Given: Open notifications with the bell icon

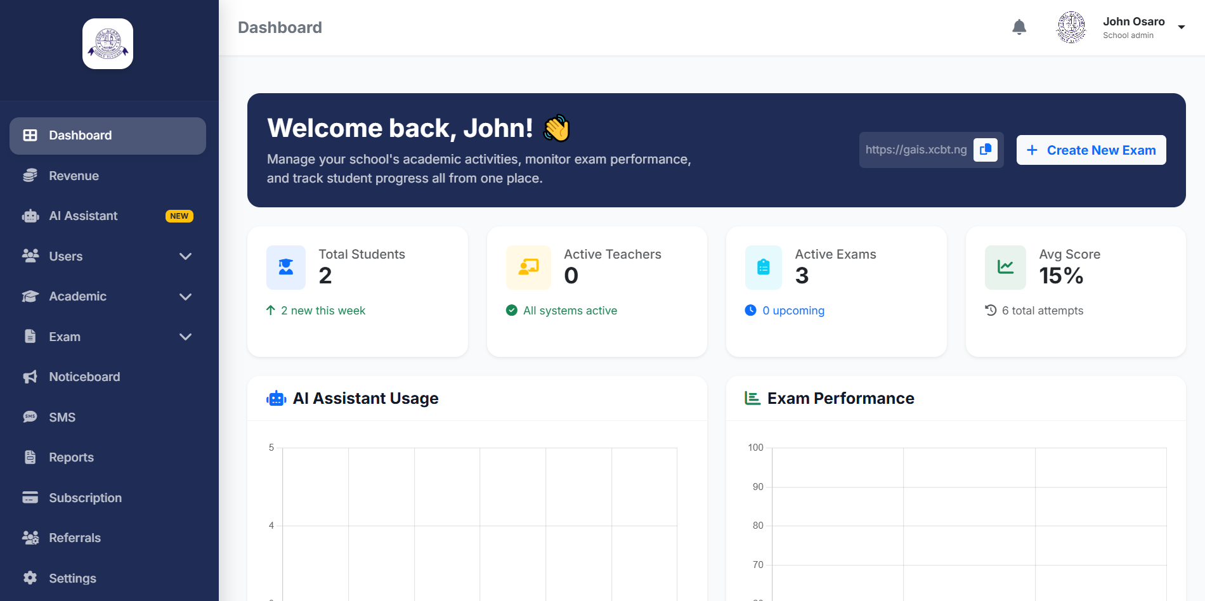Looking at the screenshot, I should pyautogui.click(x=1019, y=27).
